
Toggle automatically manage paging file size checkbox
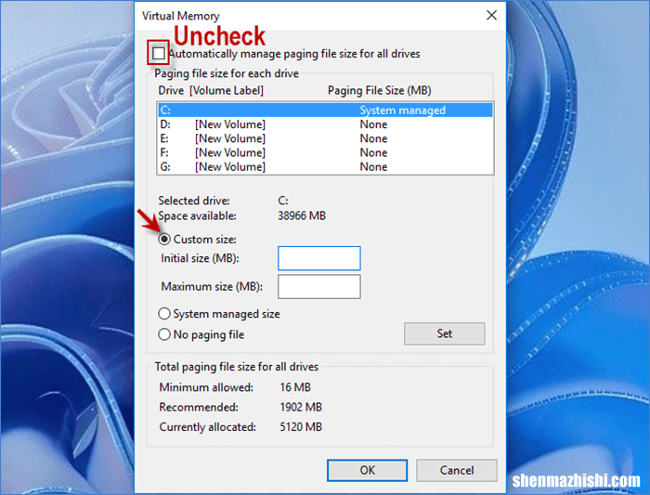coord(159,54)
